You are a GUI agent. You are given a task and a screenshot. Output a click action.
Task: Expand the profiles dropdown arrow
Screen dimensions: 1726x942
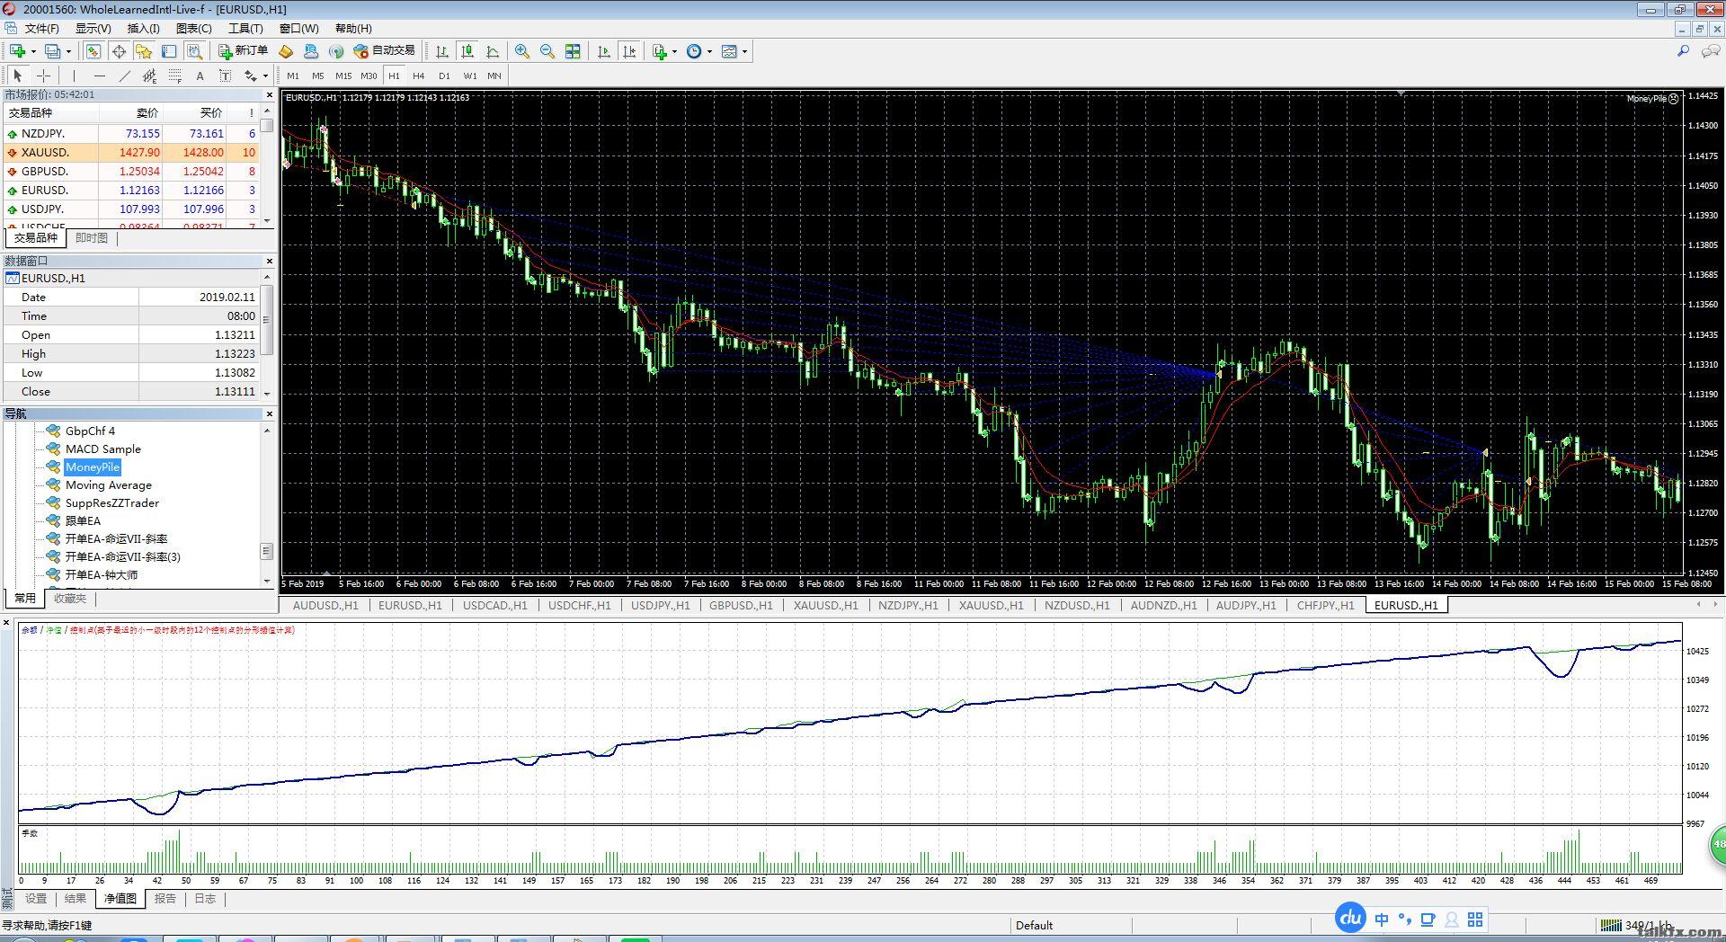pyautogui.click(x=68, y=51)
